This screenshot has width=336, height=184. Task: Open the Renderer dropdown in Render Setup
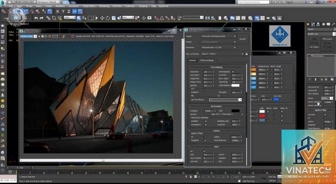coord(219,47)
